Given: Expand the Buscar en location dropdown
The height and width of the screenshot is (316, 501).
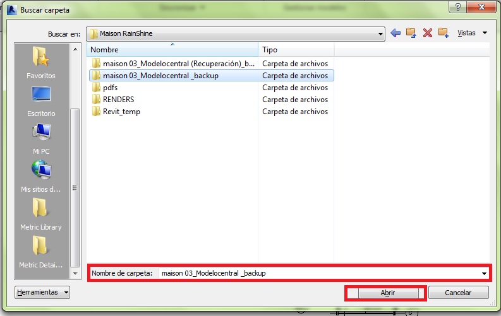Looking at the screenshot, I should [x=380, y=33].
